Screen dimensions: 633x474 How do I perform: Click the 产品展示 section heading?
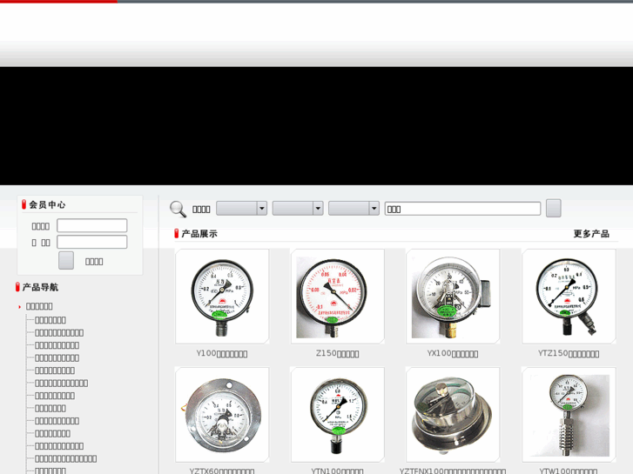coord(199,234)
